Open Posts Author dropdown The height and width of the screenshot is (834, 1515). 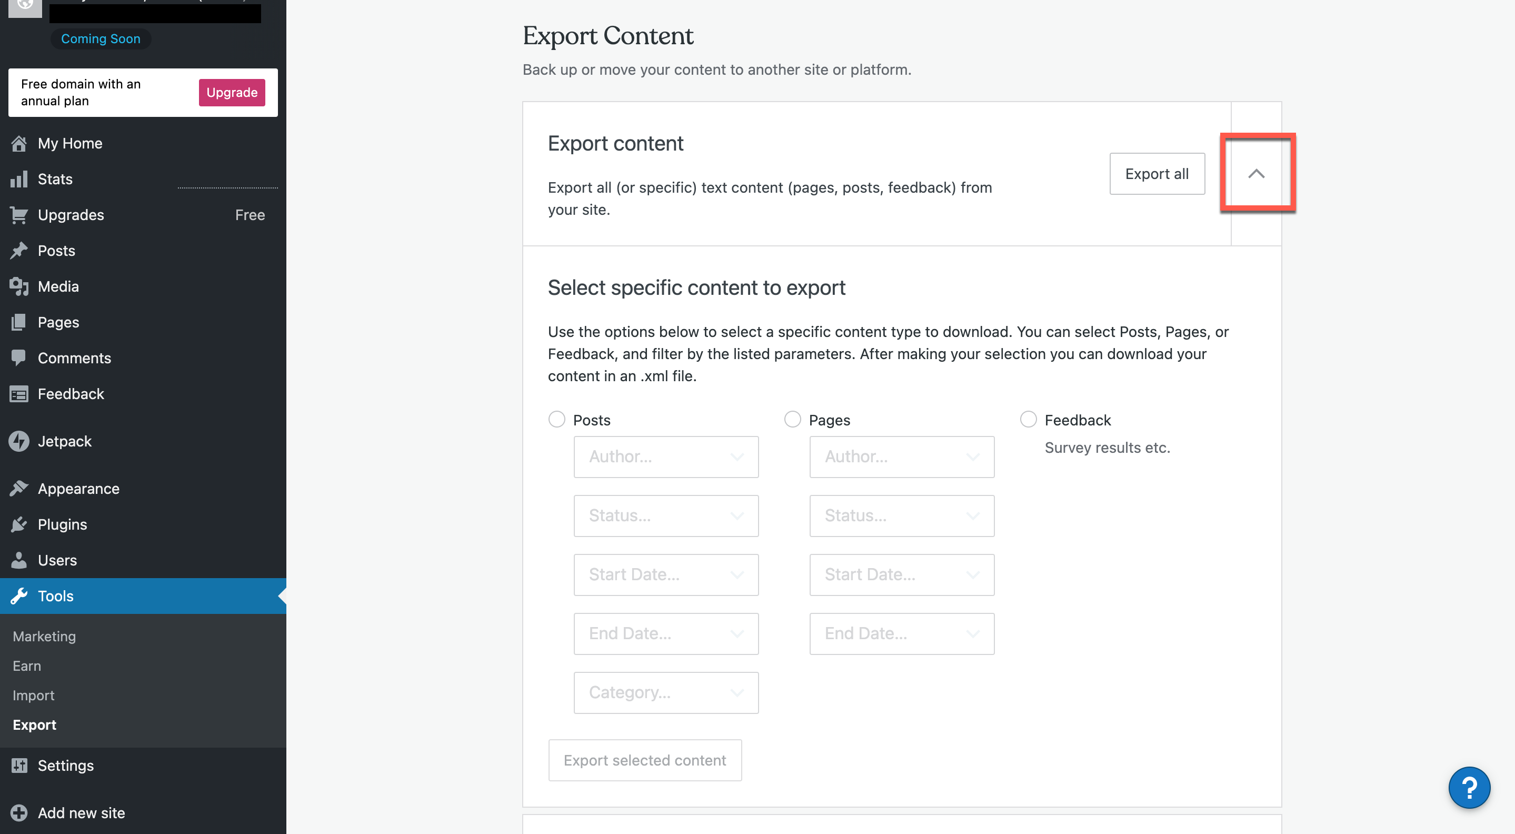[x=666, y=457]
